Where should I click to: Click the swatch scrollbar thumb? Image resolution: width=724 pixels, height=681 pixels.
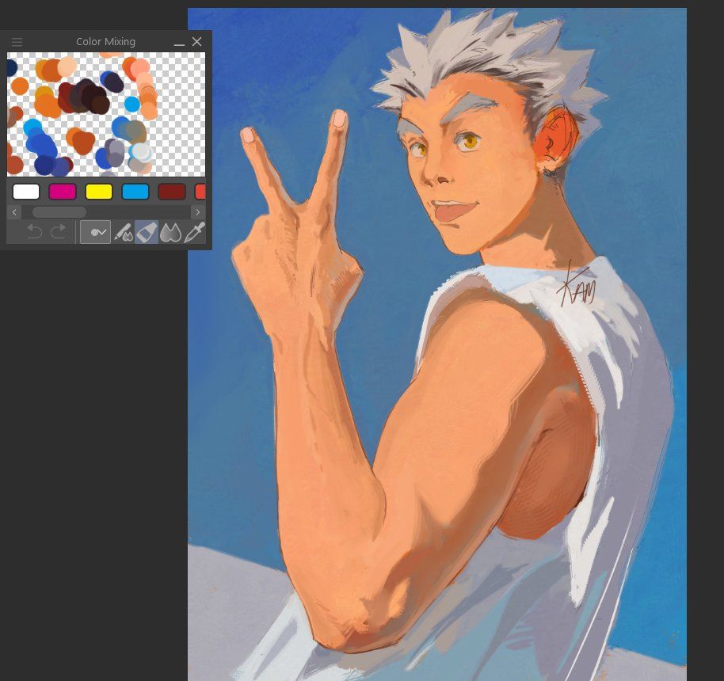(59, 212)
